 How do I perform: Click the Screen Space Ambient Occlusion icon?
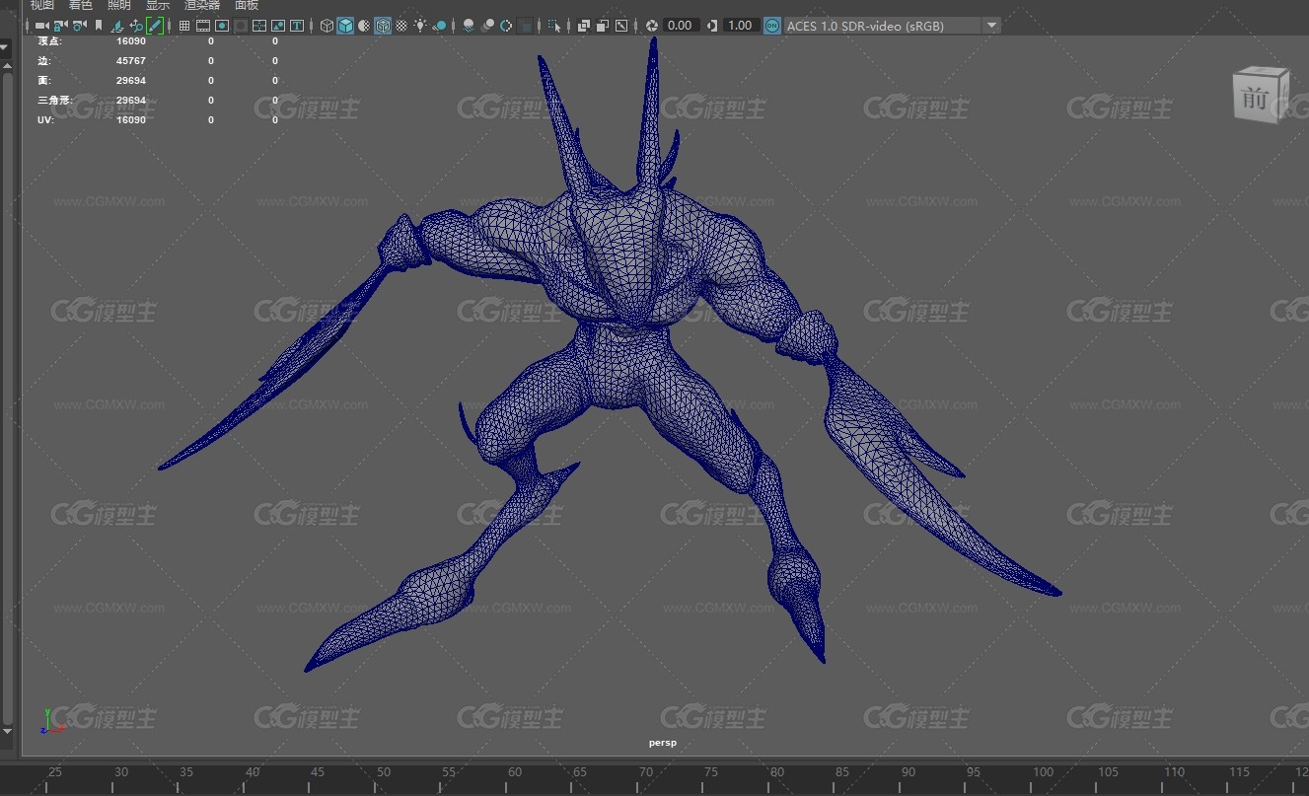pos(469,26)
